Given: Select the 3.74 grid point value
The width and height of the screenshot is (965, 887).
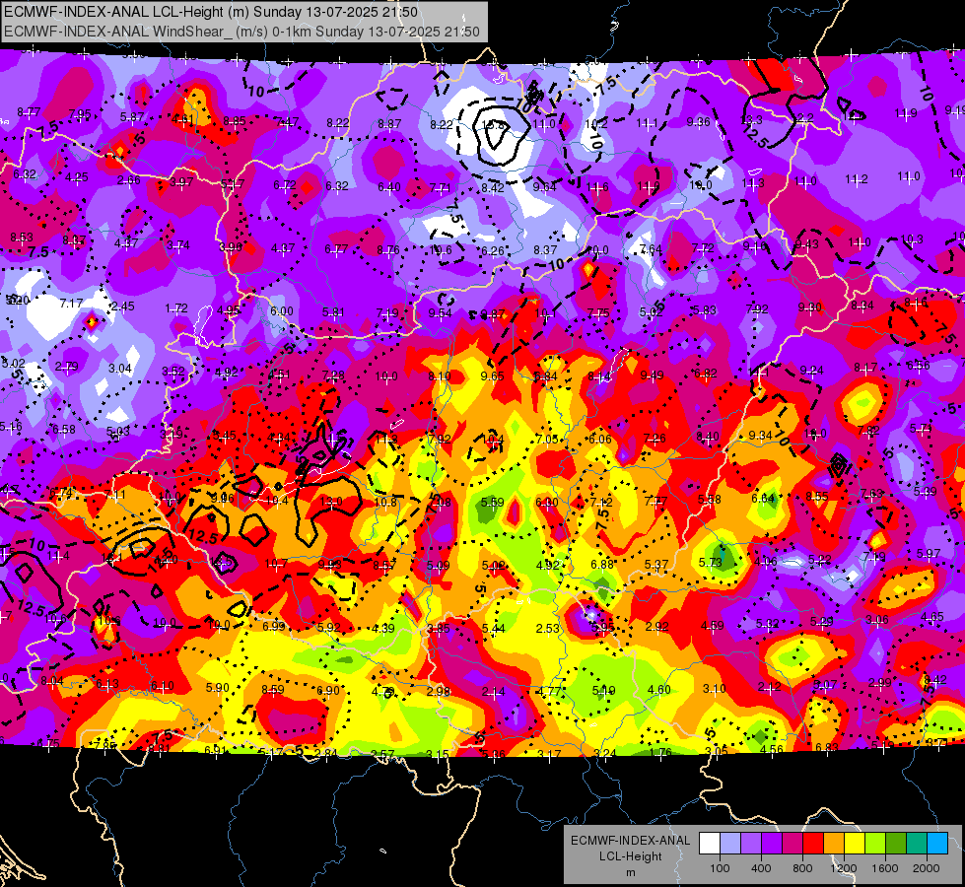Looking at the screenshot, I should click(177, 245).
